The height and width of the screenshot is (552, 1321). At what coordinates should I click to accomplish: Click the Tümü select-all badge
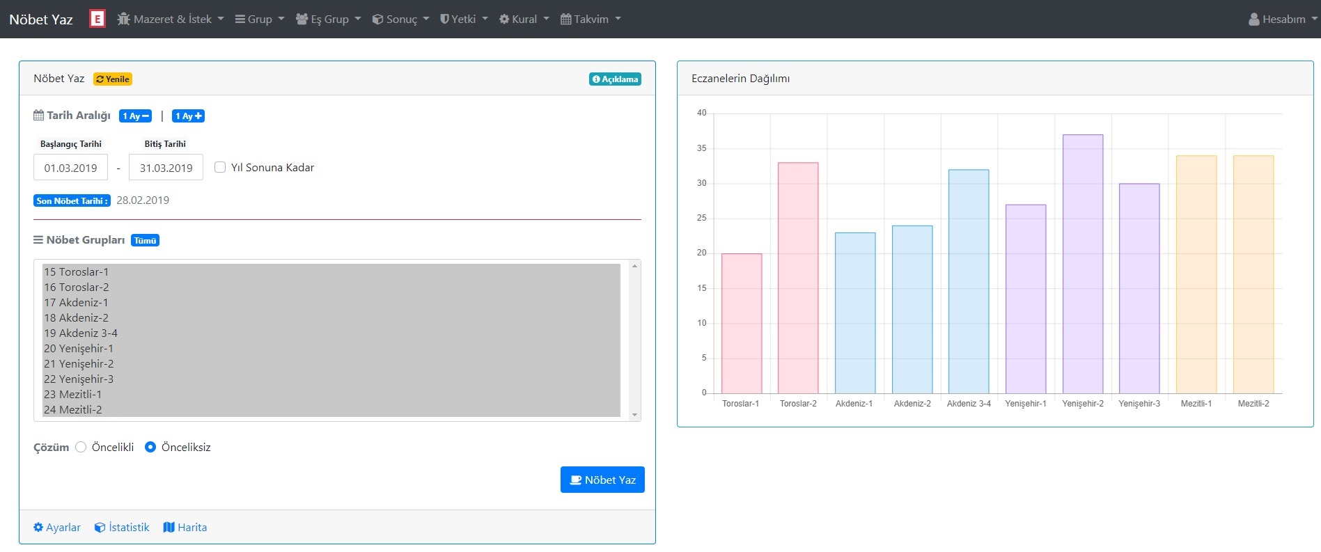pyautogui.click(x=145, y=241)
